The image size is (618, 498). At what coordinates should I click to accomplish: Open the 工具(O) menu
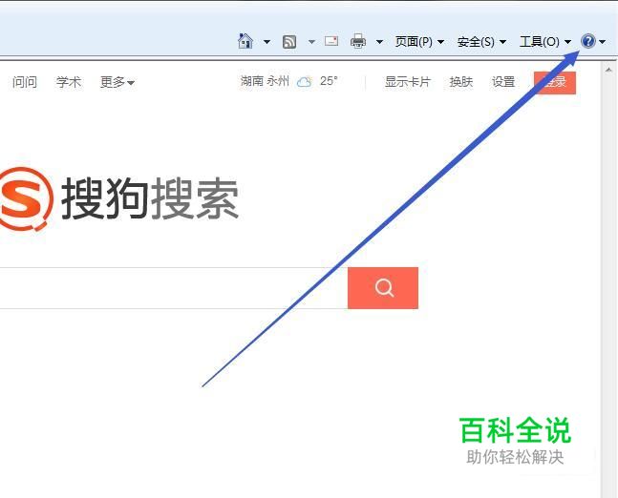(x=545, y=41)
